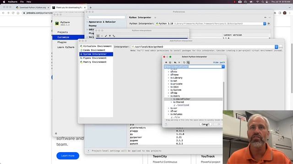The height and width of the screenshot is (164, 293).
Task: Select the System folder in tree
Action: tap(177, 90)
